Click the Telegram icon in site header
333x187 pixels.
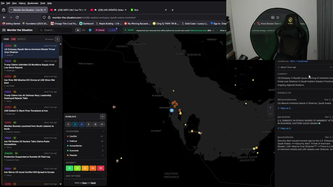90,30
